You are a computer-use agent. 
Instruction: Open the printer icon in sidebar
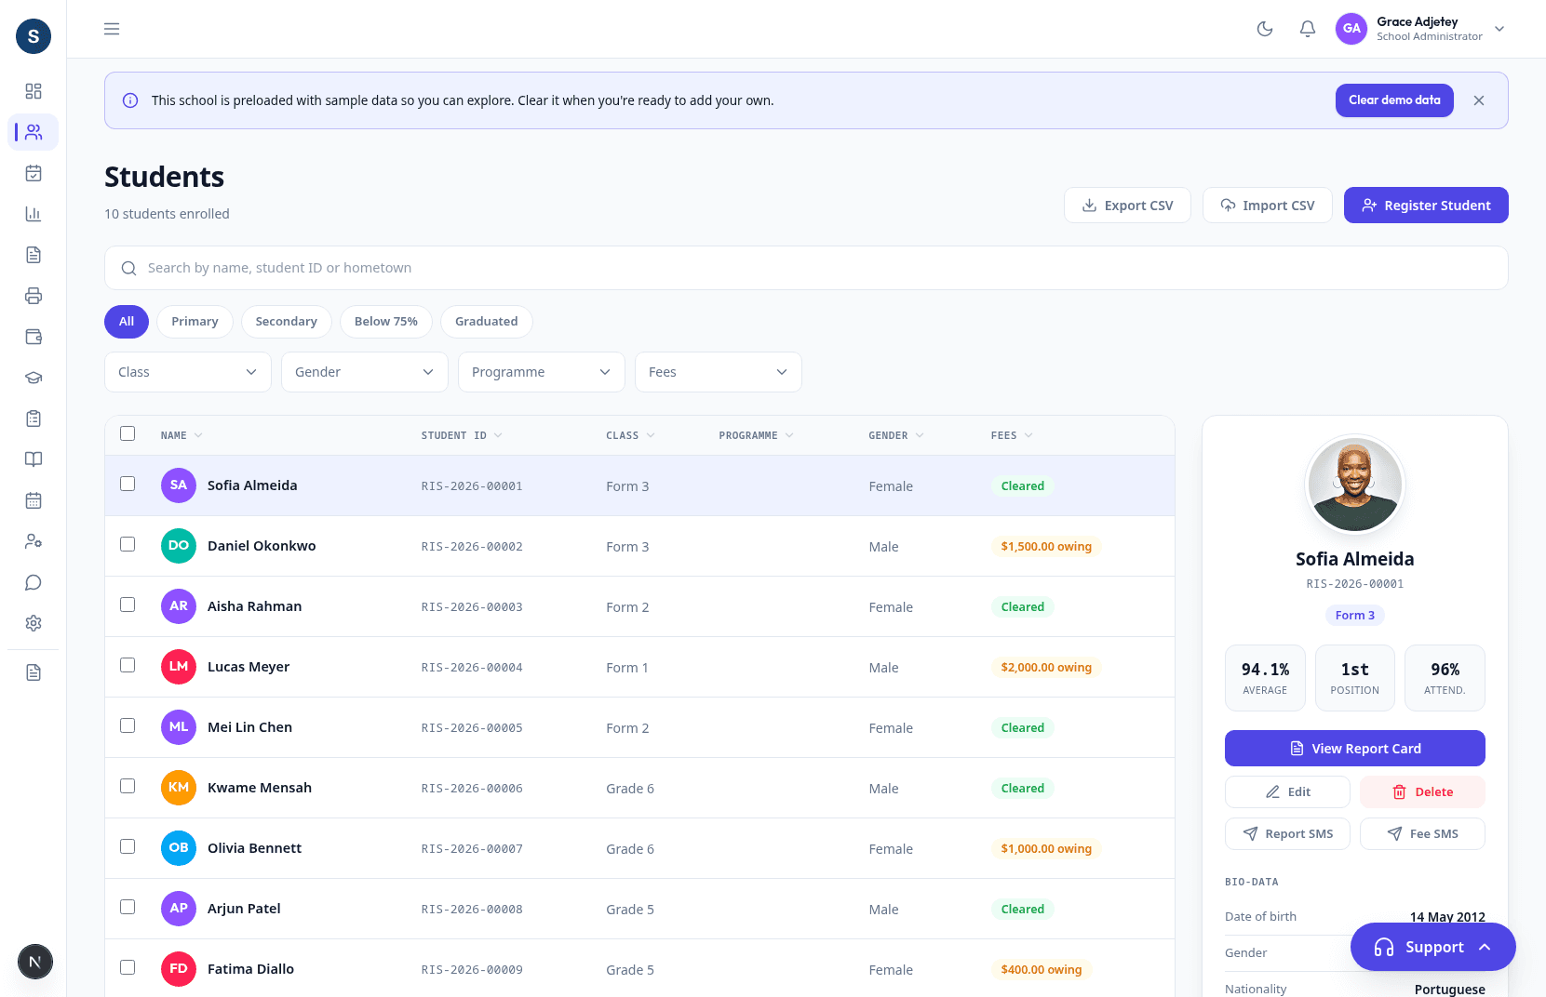(x=34, y=296)
